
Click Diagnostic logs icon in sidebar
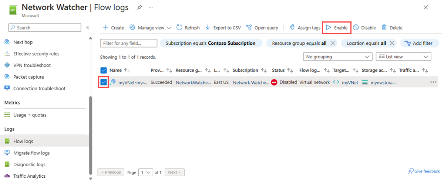pyautogui.click(x=7, y=164)
